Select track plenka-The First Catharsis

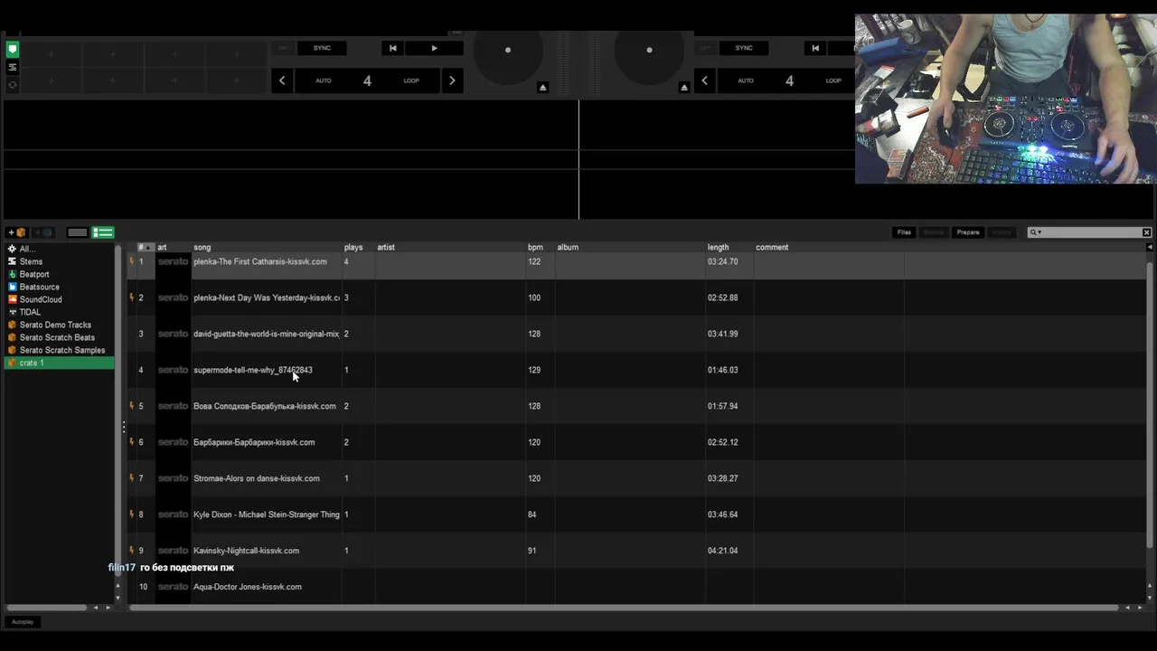coord(260,261)
